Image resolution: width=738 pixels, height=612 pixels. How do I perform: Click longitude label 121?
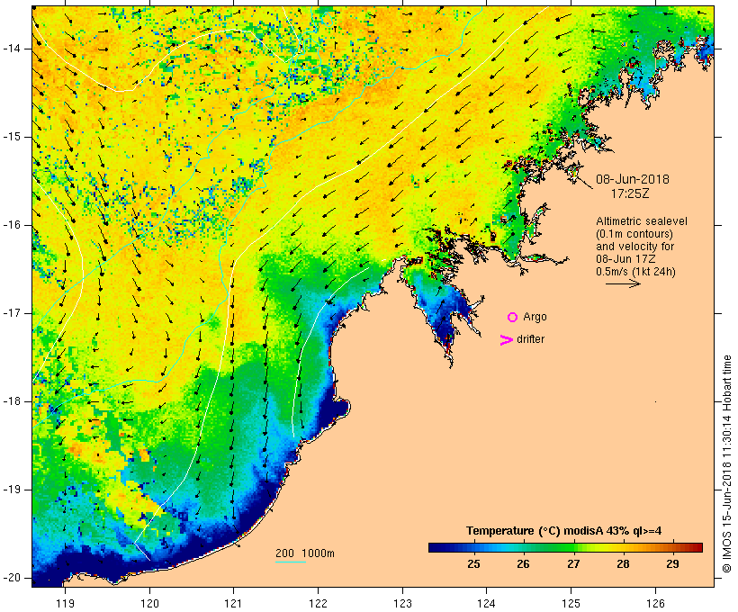point(233,603)
